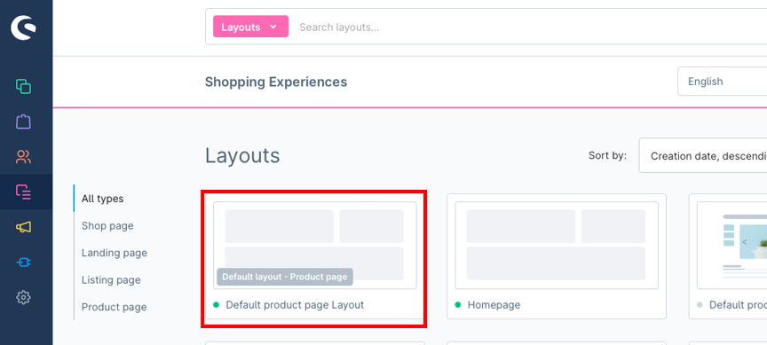The height and width of the screenshot is (345, 767).
Task: Open the Extensions plug icon
Action: [23, 263]
